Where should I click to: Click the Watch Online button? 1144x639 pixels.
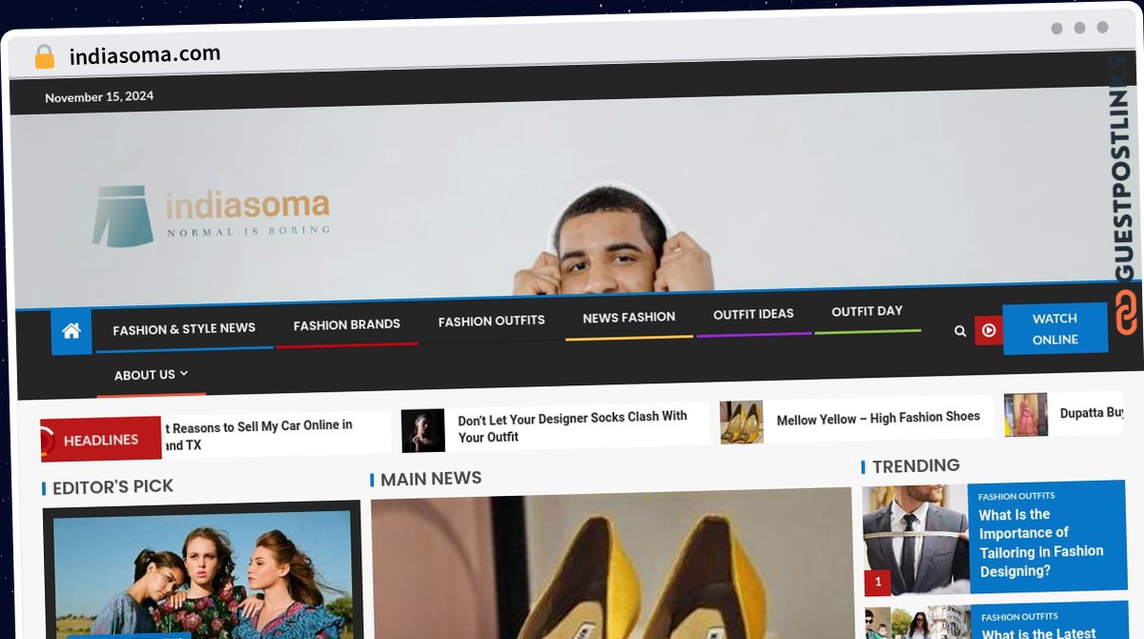point(1055,329)
